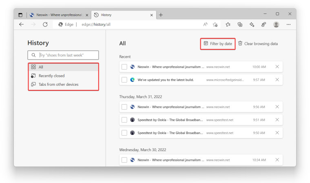Click Clear browsing data
The image size is (310, 183).
pyautogui.click(x=258, y=44)
